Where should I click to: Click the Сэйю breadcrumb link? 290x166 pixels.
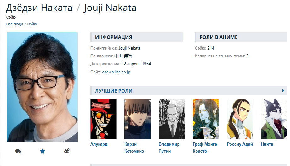pyautogui.click(x=32, y=24)
